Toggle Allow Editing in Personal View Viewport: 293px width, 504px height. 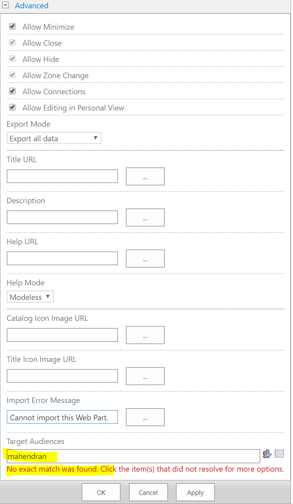click(x=12, y=107)
